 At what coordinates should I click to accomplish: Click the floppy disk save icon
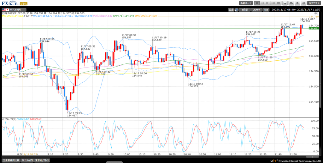[285, 3]
